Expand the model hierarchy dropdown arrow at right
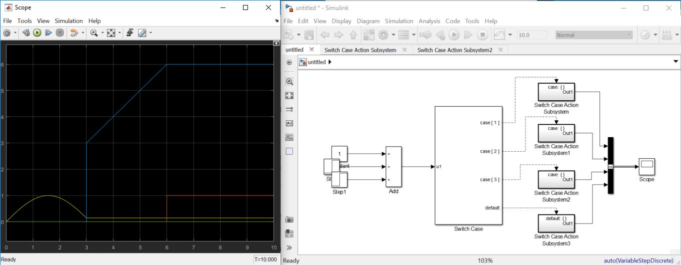681x265 pixels. (x=676, y=62)
